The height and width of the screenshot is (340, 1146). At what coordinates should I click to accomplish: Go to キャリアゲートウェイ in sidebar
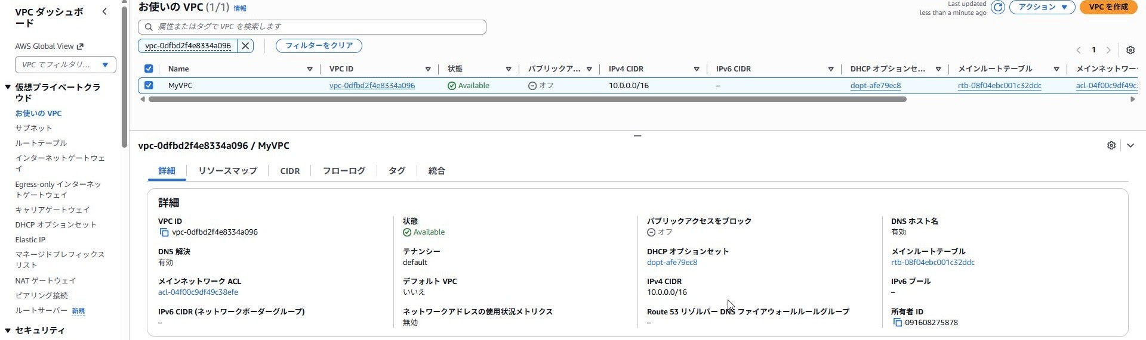[53, 210]
